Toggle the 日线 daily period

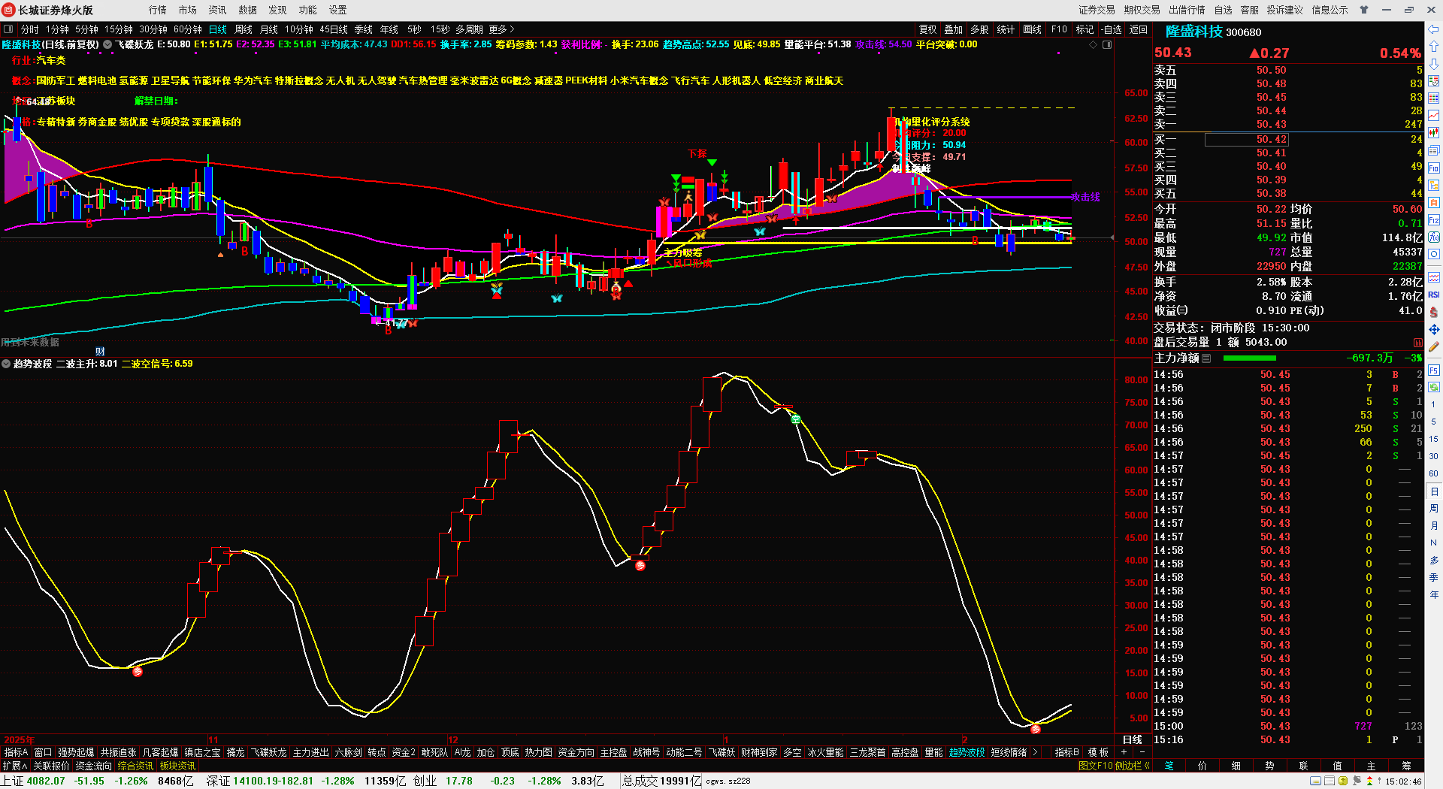(218, 29)
